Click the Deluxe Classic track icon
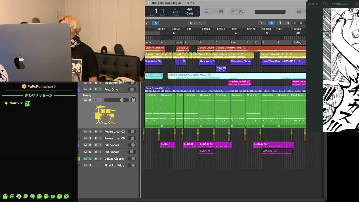This screenshot has width=359, height=202. click(79, 159)
